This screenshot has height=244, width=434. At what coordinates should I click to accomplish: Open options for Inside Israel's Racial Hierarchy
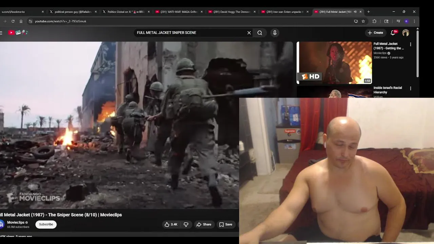click(411, 88)
